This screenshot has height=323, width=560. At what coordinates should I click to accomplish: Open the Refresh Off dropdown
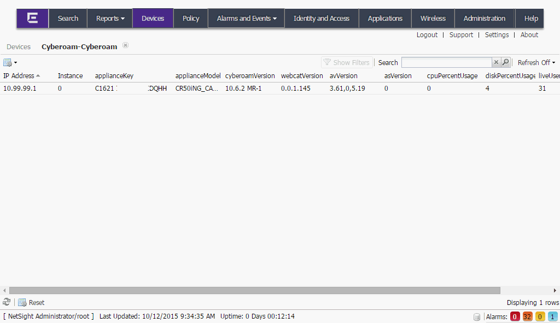(536, 62)
